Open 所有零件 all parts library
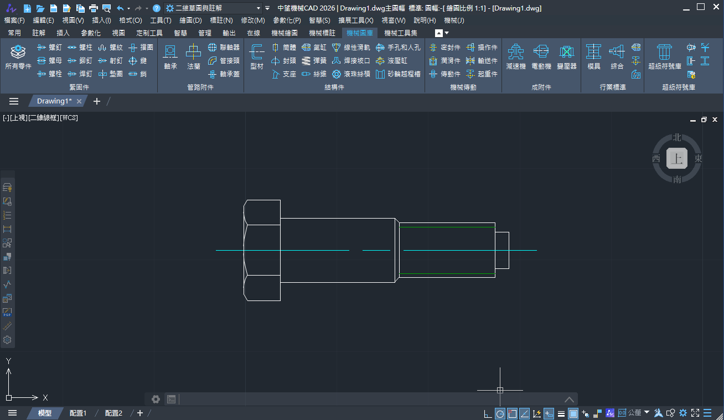The height and width of the screenshot is (420, 724). point(18,57)
